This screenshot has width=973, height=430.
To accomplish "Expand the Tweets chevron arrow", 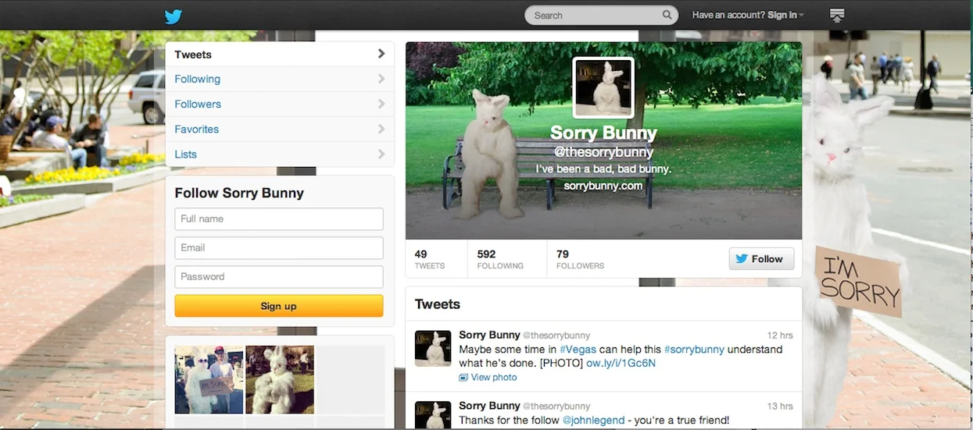I will (x=381, y=54).
